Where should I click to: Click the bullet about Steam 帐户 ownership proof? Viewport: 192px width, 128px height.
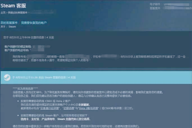(55, 115)
